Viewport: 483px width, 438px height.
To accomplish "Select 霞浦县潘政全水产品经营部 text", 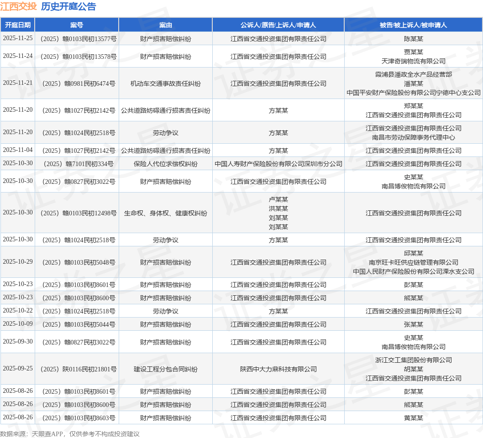I will [414, 74].
